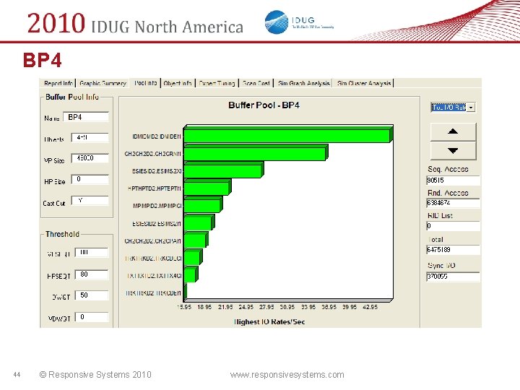Screen dimensions: 520x390
Task: Click the Sync I/O value field
Action: pos(453,277)
